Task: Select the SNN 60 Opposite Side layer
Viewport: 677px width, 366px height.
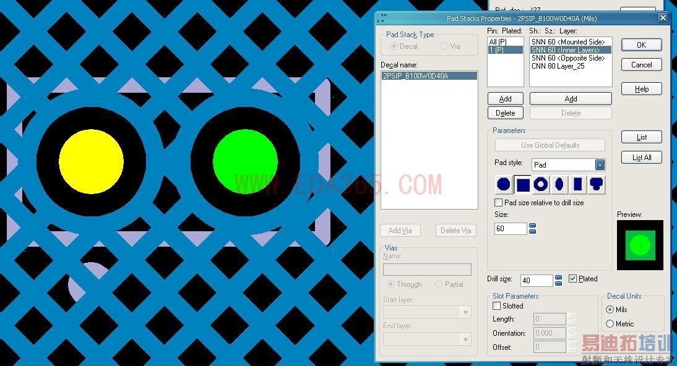Action: pos(571,58)
